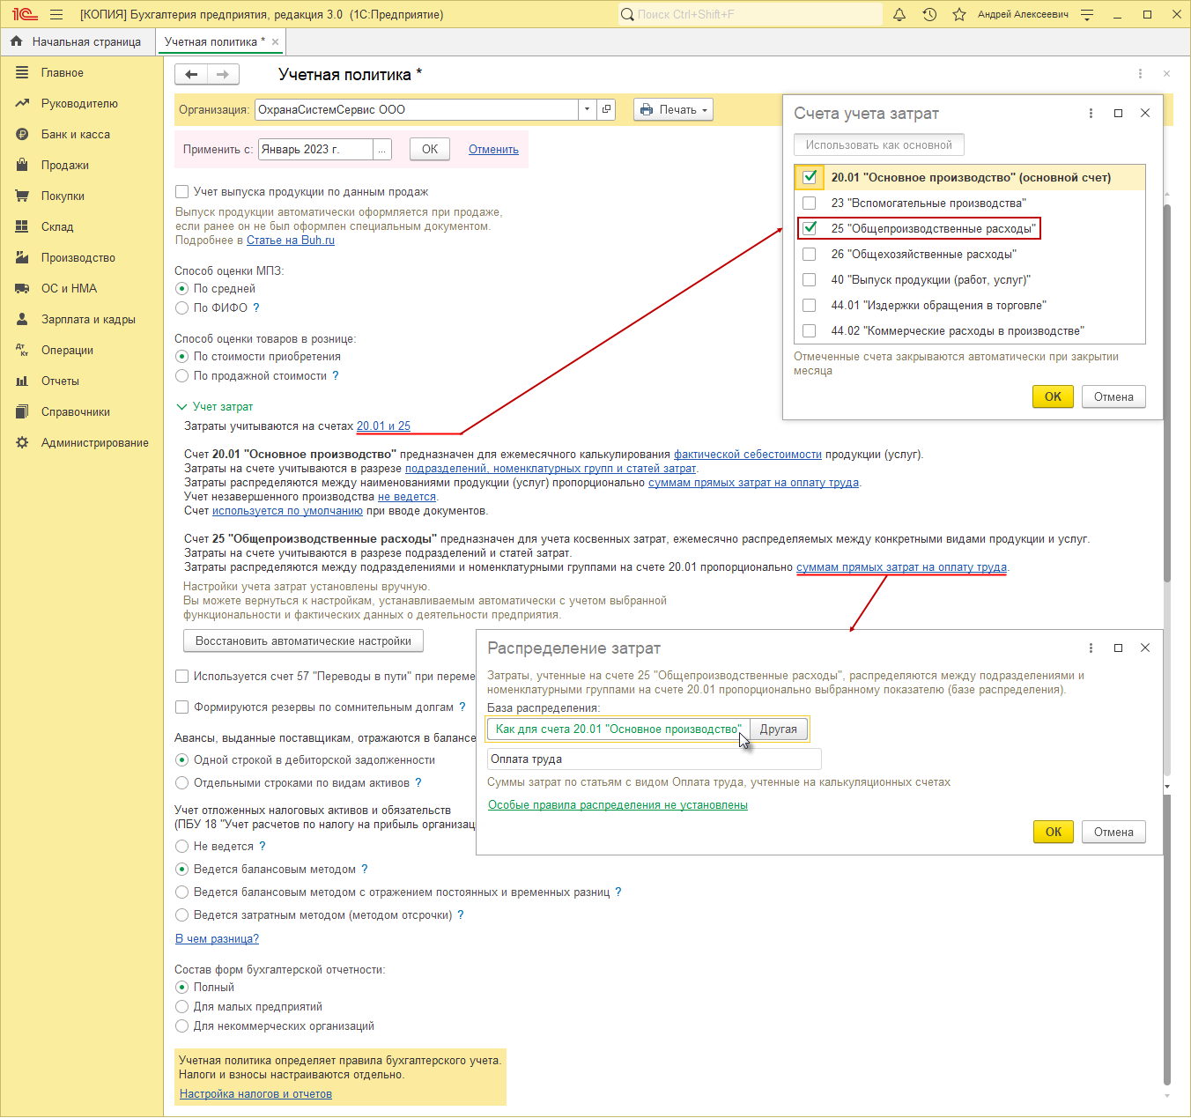The height and width of the screenshot is (1118, 1191).
Task: Enable Учет выпуска продукции по данным продаж
Action: point(181,192)
